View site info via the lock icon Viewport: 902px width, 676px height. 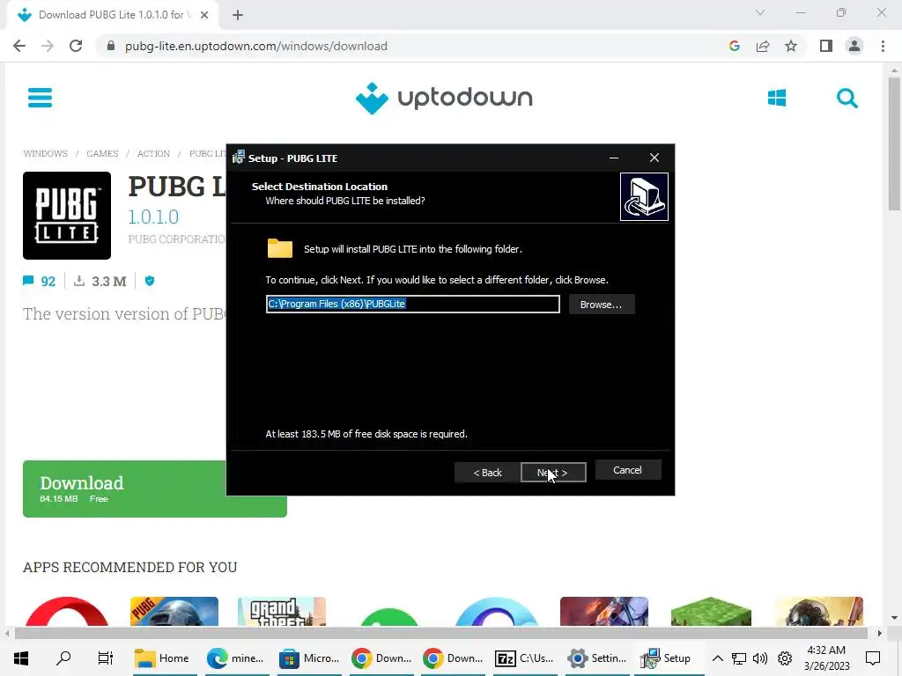[111, 46]
